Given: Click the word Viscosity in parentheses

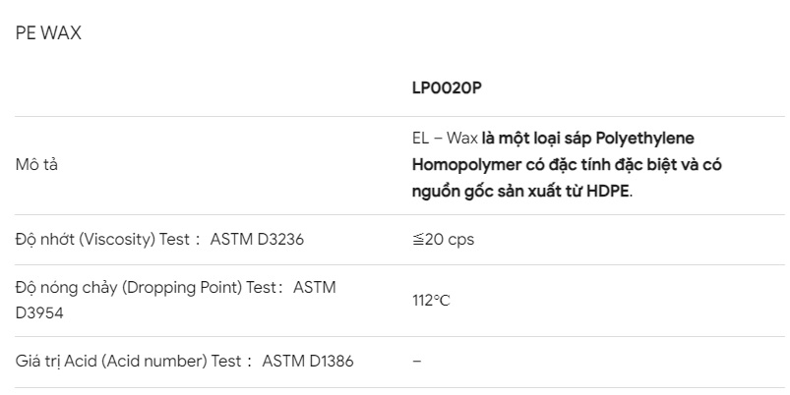Looking at the screenshot, I should point(117,239).
